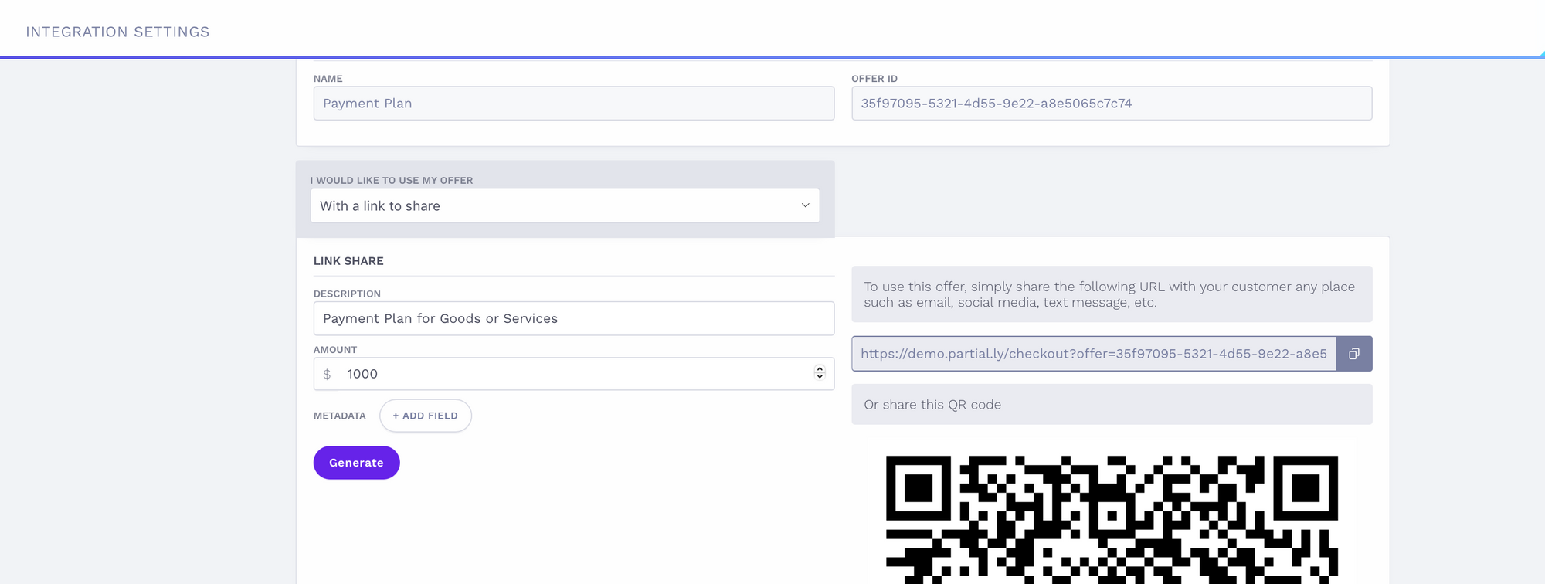
Task: Copy the checkout URL with the copy icon
Action: pyautogui.click(x=1354, y=354)
